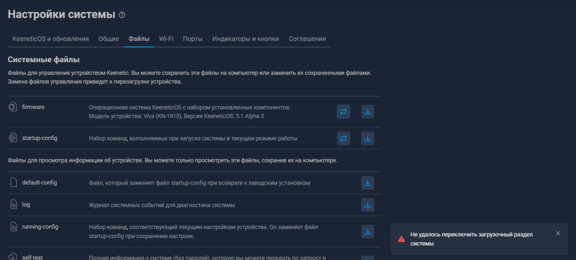Open the Порты tab
This screenshot has height=260, width=576.
pyautogui.click(x=192, y=39)
